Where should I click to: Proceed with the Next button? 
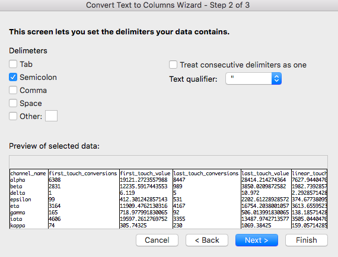tap(257, 240)
